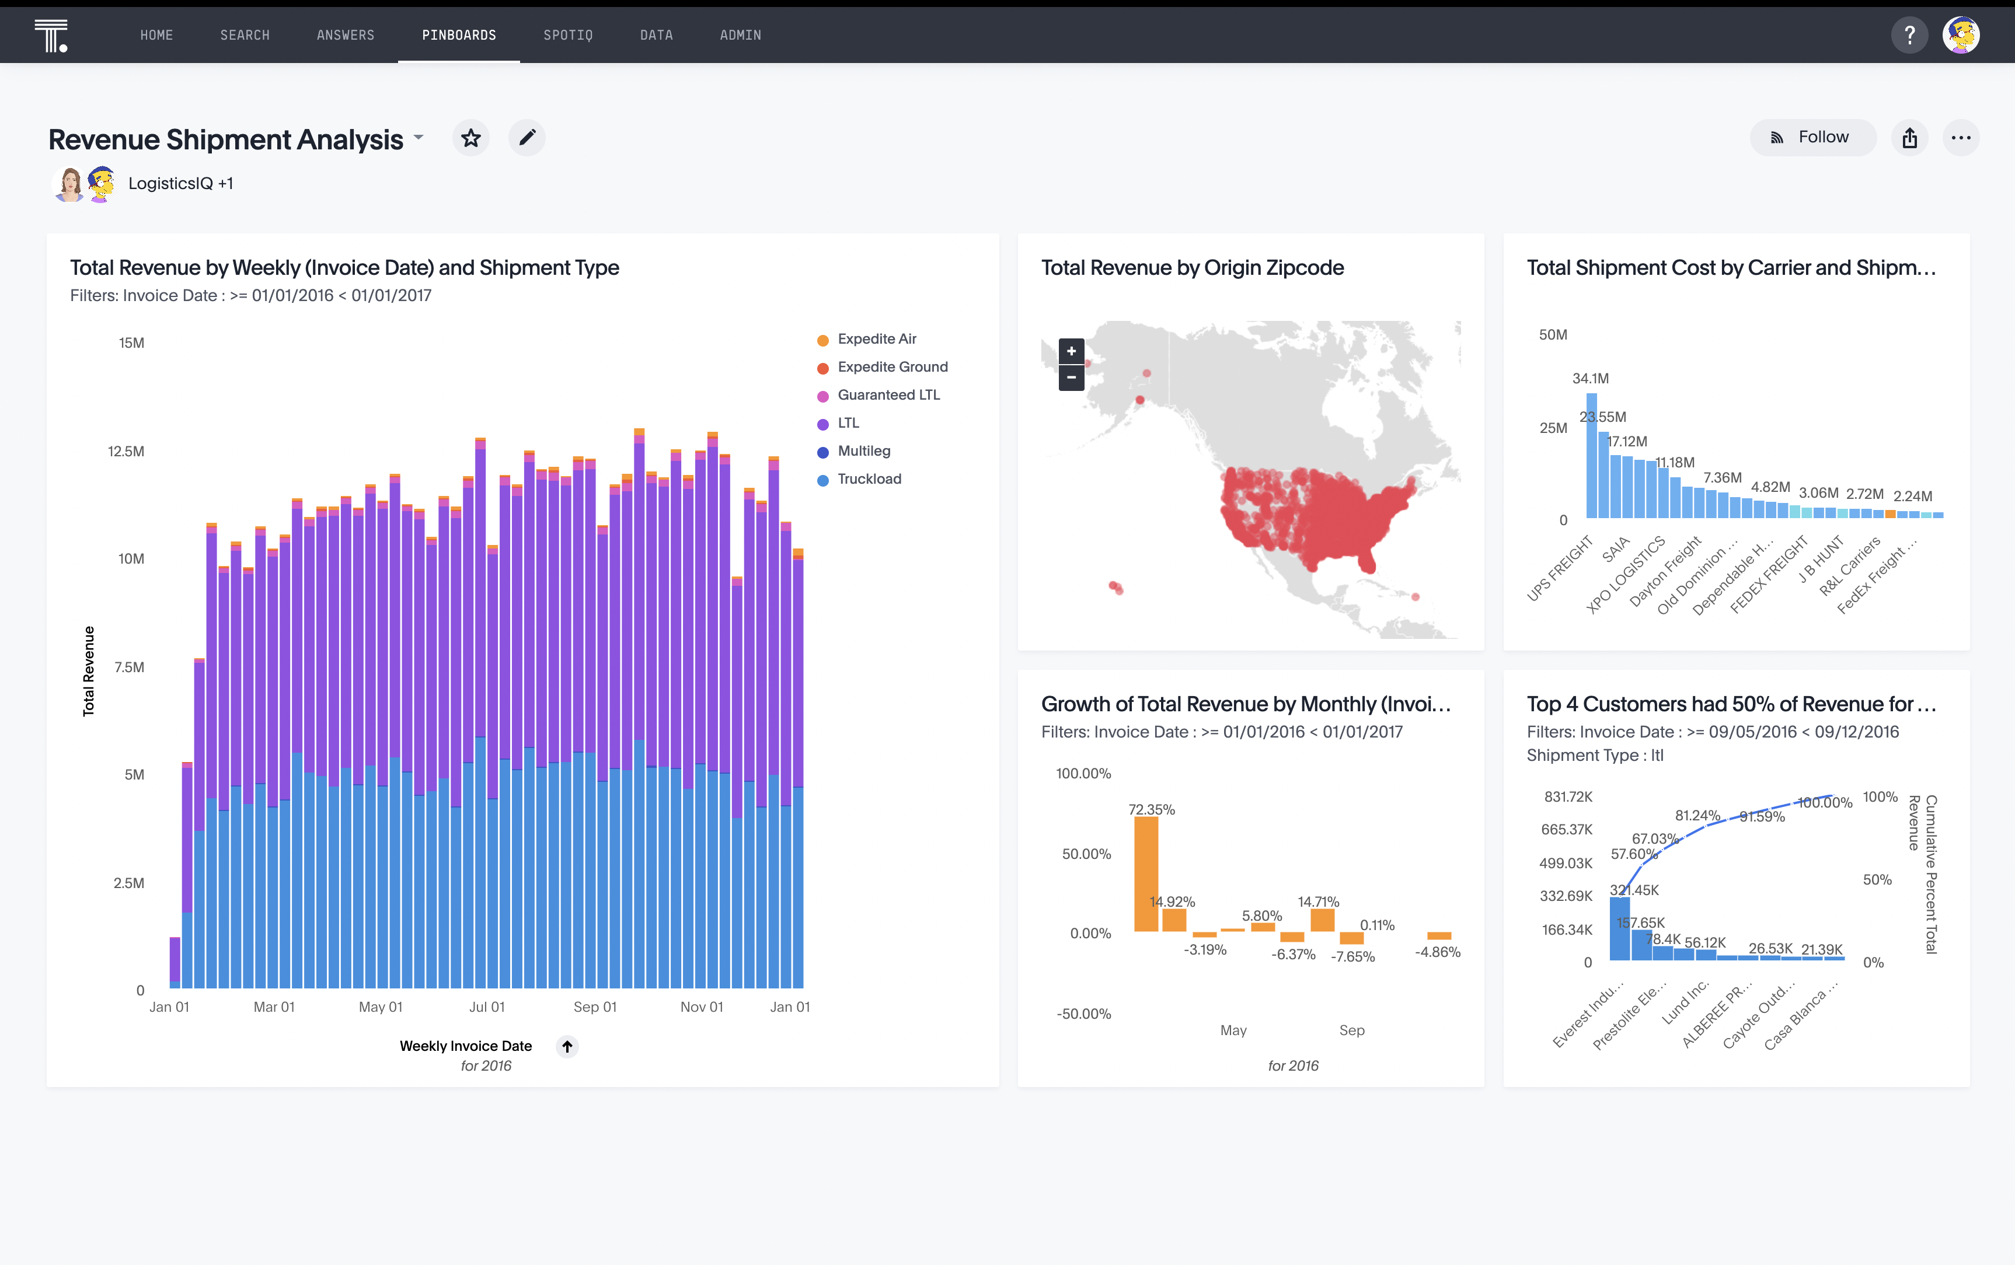
Task: Switch to the Answers tab
Action: tap(346, 35)
